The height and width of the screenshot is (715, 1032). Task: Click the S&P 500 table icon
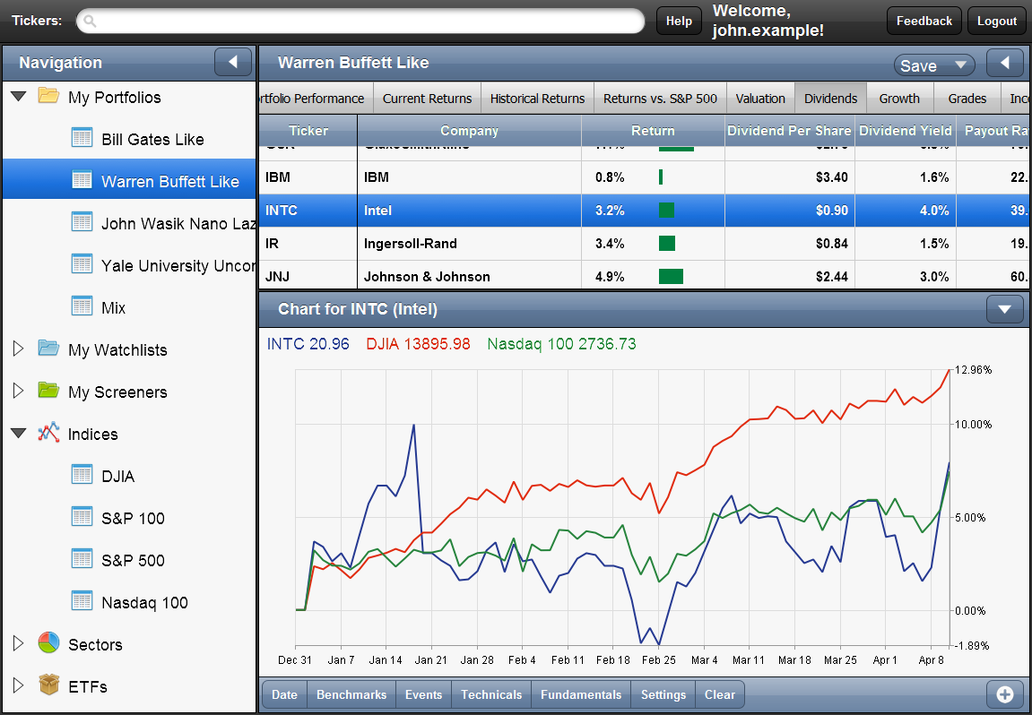82,559
